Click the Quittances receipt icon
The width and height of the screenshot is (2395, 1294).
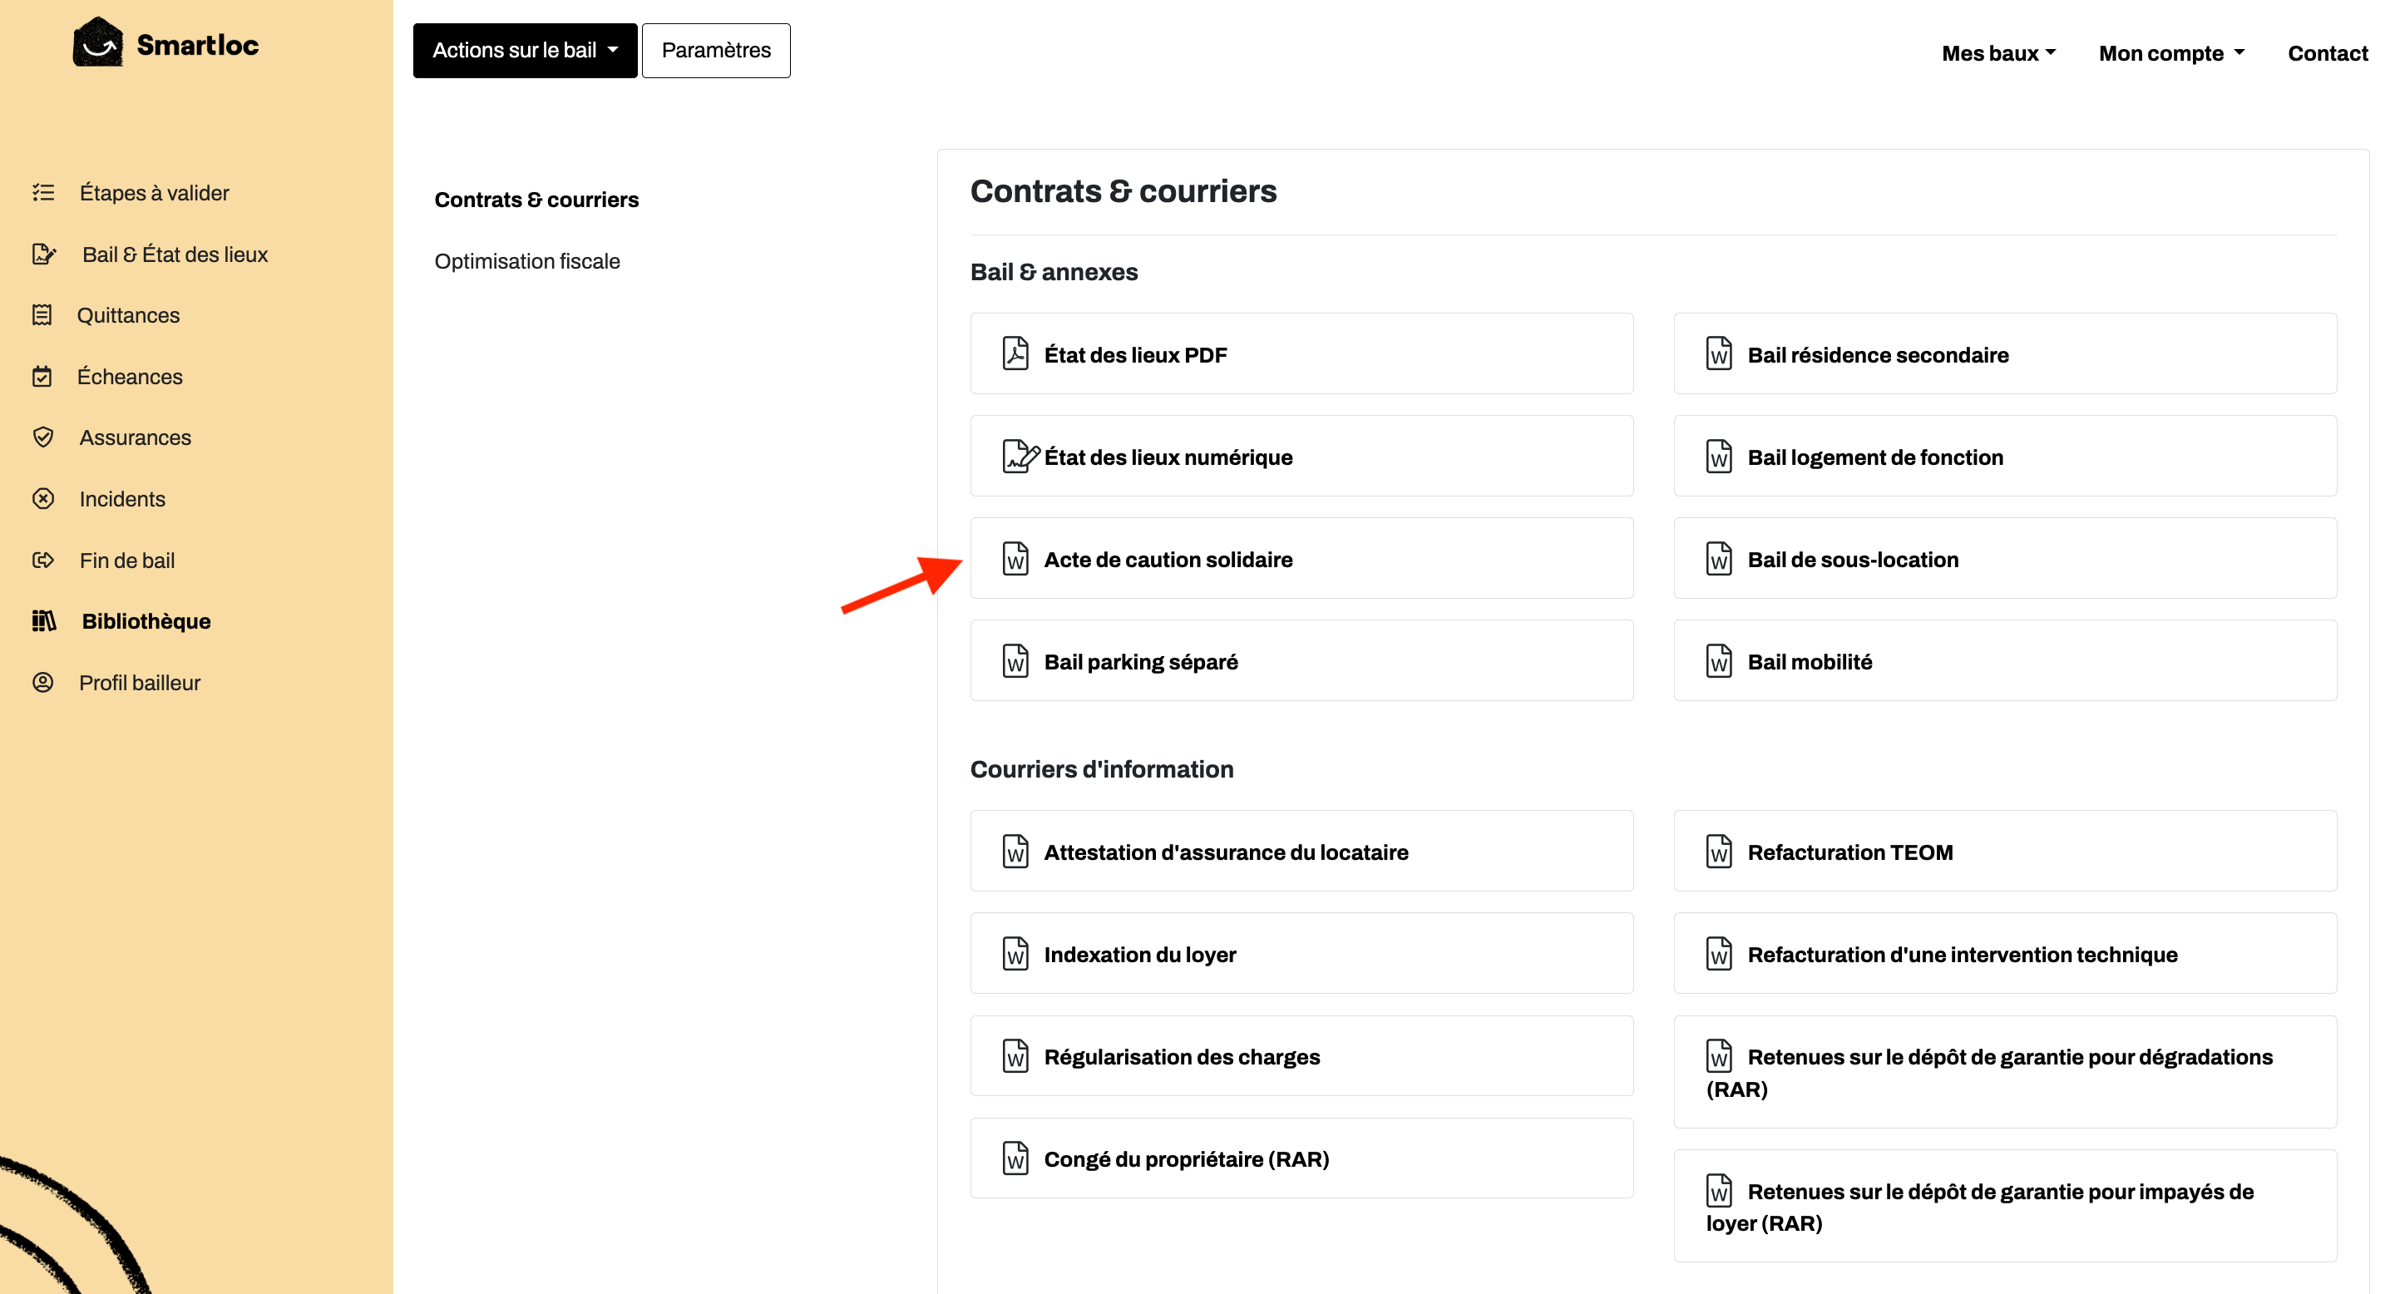42,315
